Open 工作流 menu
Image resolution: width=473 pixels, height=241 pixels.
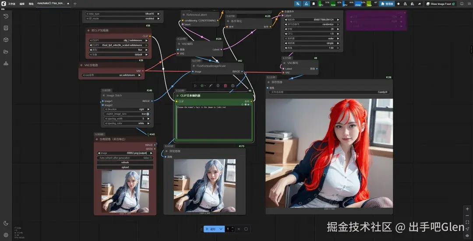pyautogui.click(x=11, y=3)
